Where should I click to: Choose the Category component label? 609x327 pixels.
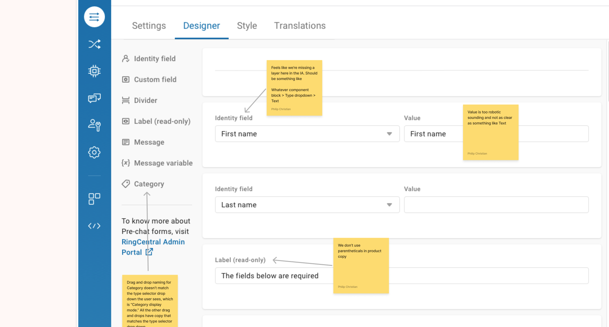point(149,184)
